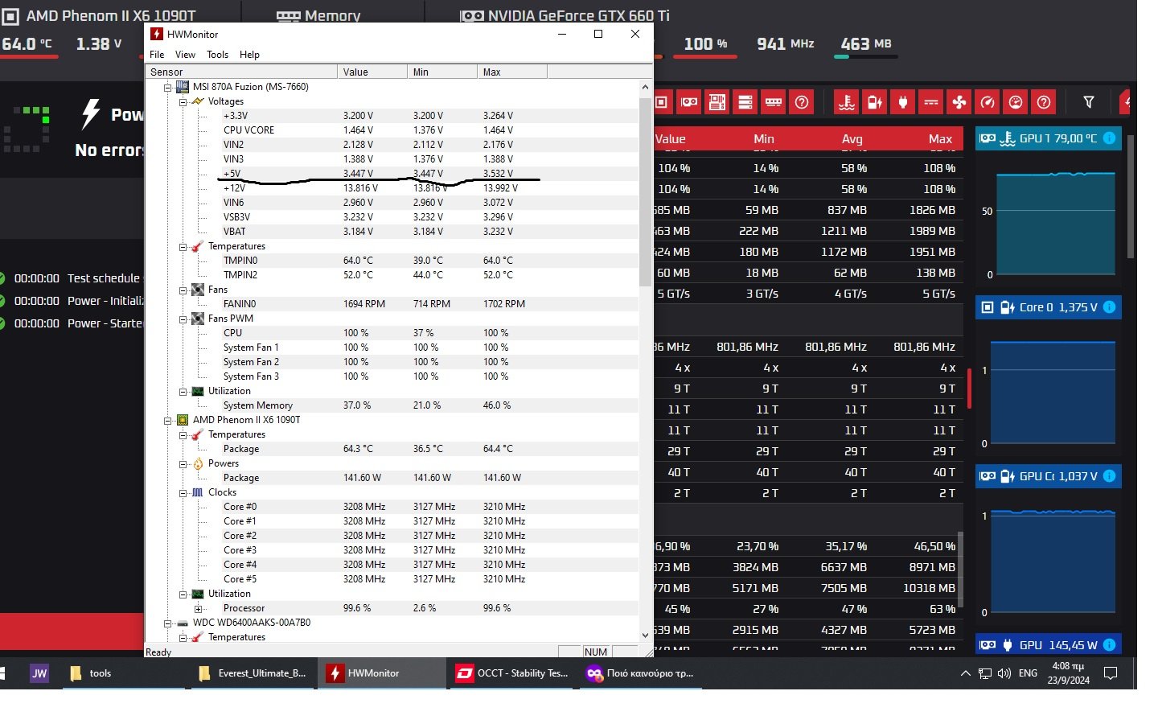This screenshot has height=724, width=1158.
Task: Collapse the Voltages tree node
Action: (183, 102)
